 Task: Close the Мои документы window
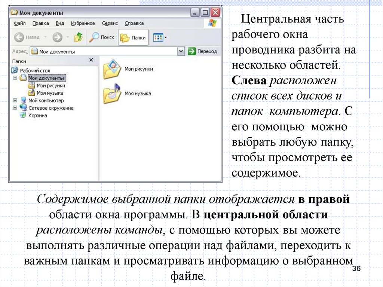tap(215, 12)
